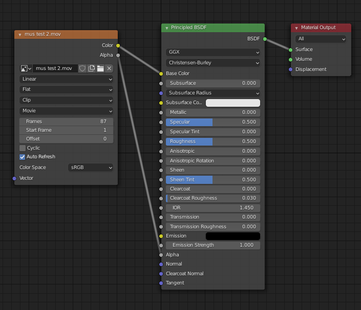This screenshot has width=361, height=310.
Task: Click the Vector input socket
Action: [x=14, y=178]
